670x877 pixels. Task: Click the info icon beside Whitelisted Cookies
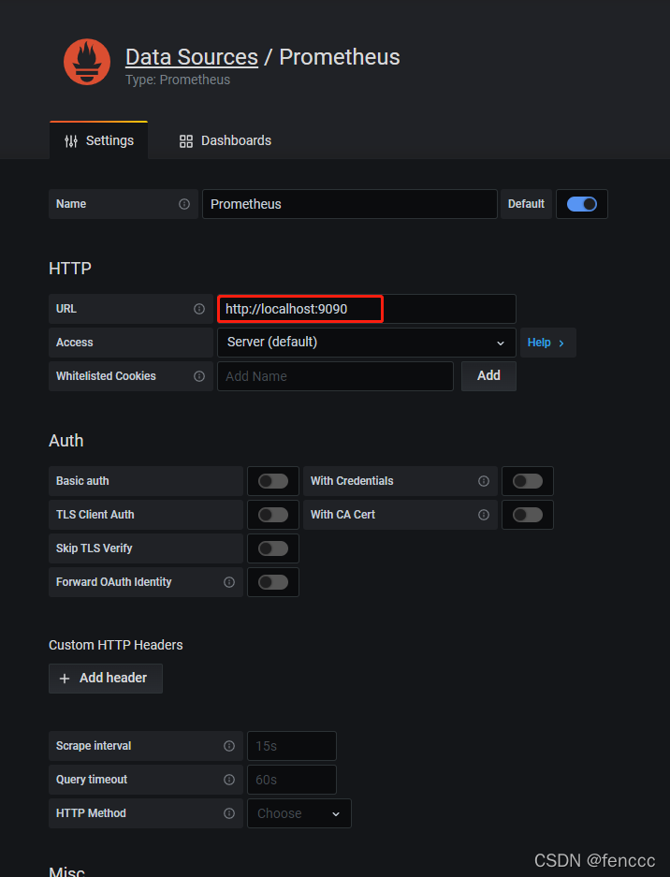199,376
